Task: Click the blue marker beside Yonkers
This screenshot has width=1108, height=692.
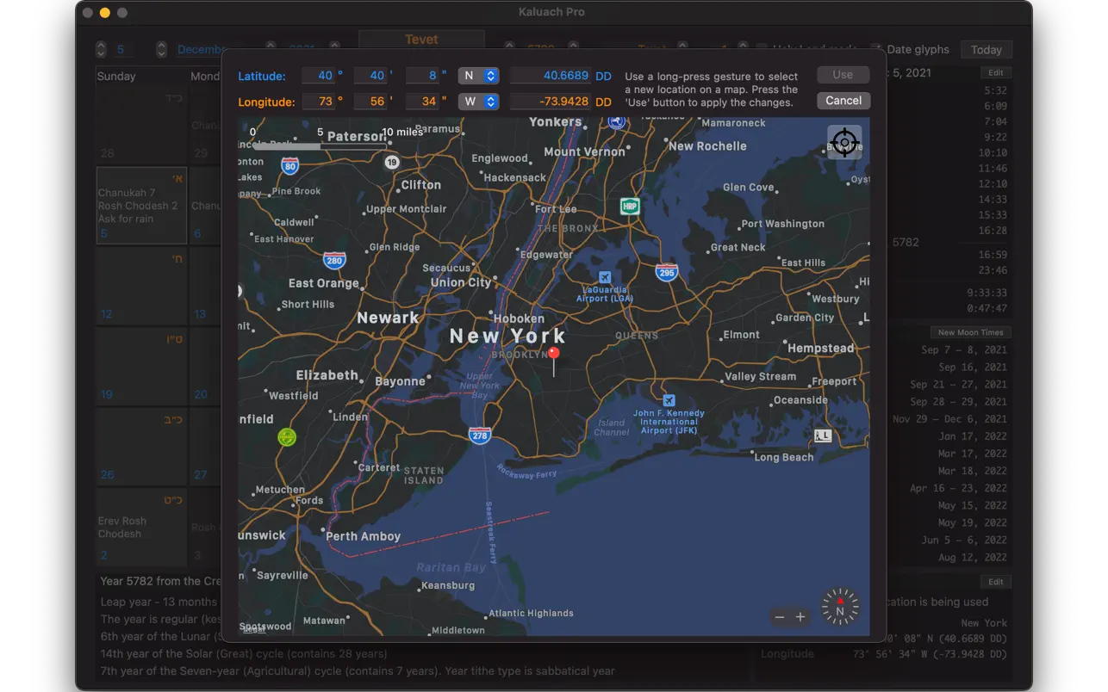Action: [616, 123]
